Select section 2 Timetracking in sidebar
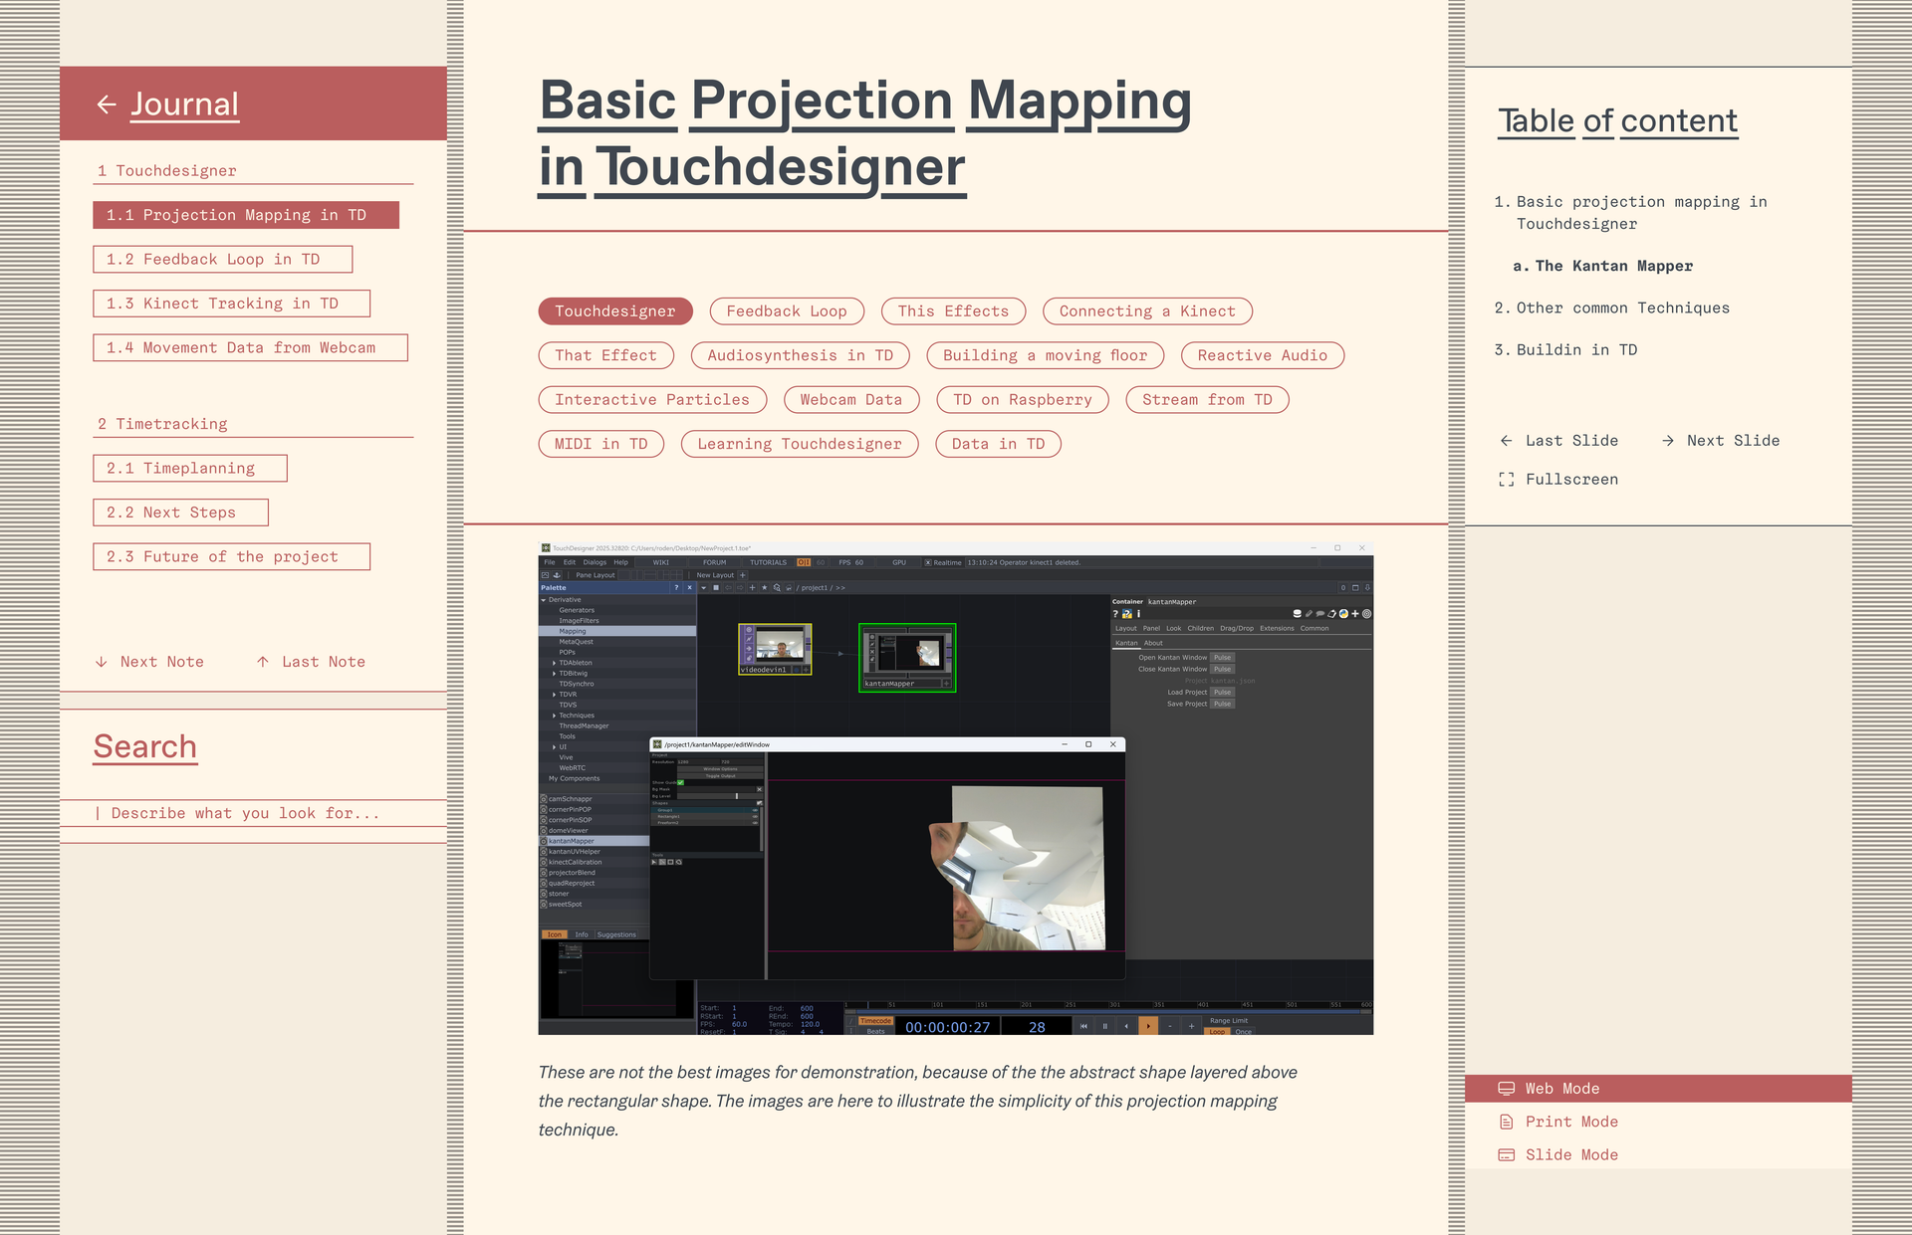 [x=253, y=424]
